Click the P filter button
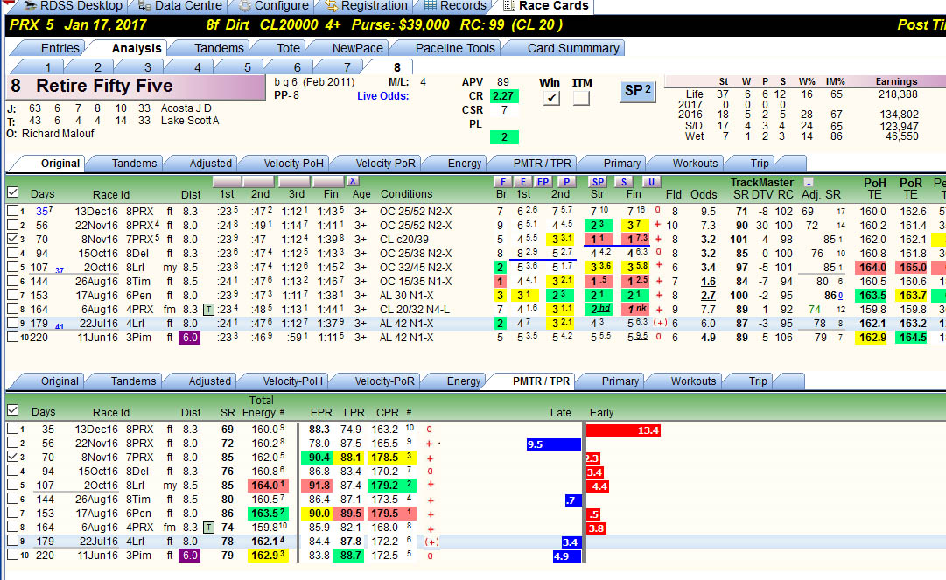This screenshot has height=580, width=946. click(566, 181)
